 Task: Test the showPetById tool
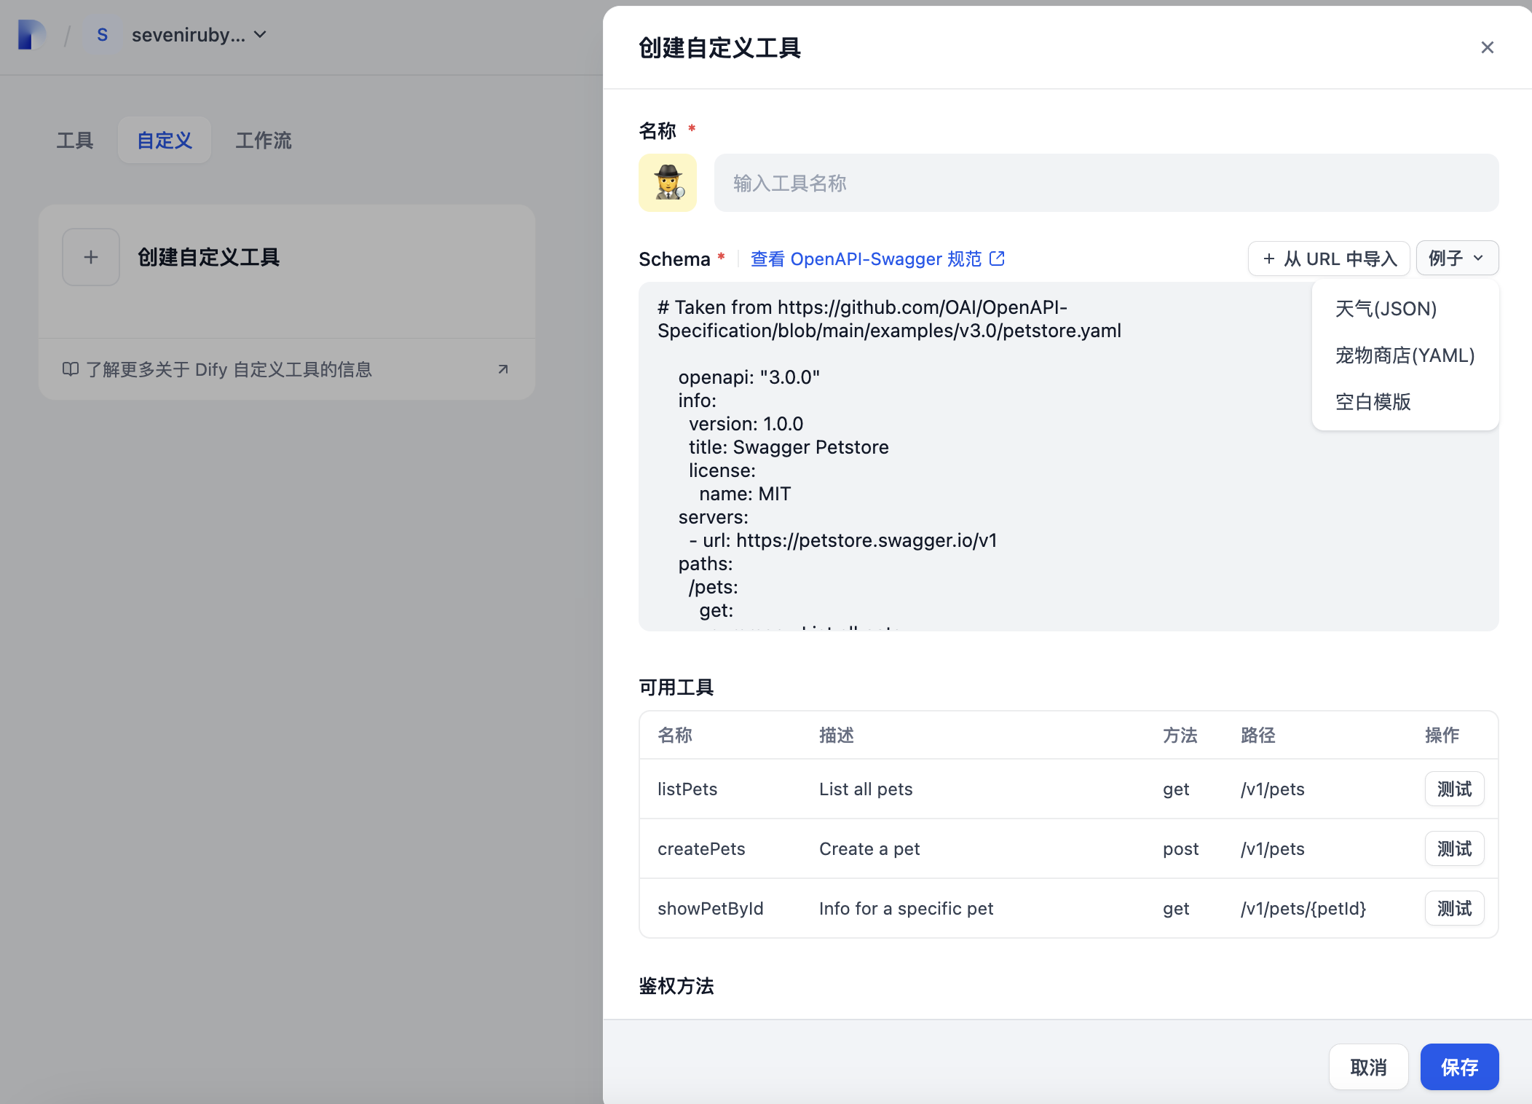point(1454,909)
